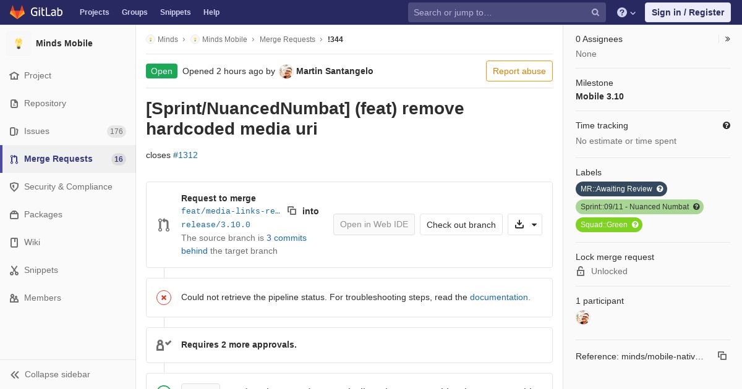
Task: Open Packages in the sidebar
Action: 43,214
